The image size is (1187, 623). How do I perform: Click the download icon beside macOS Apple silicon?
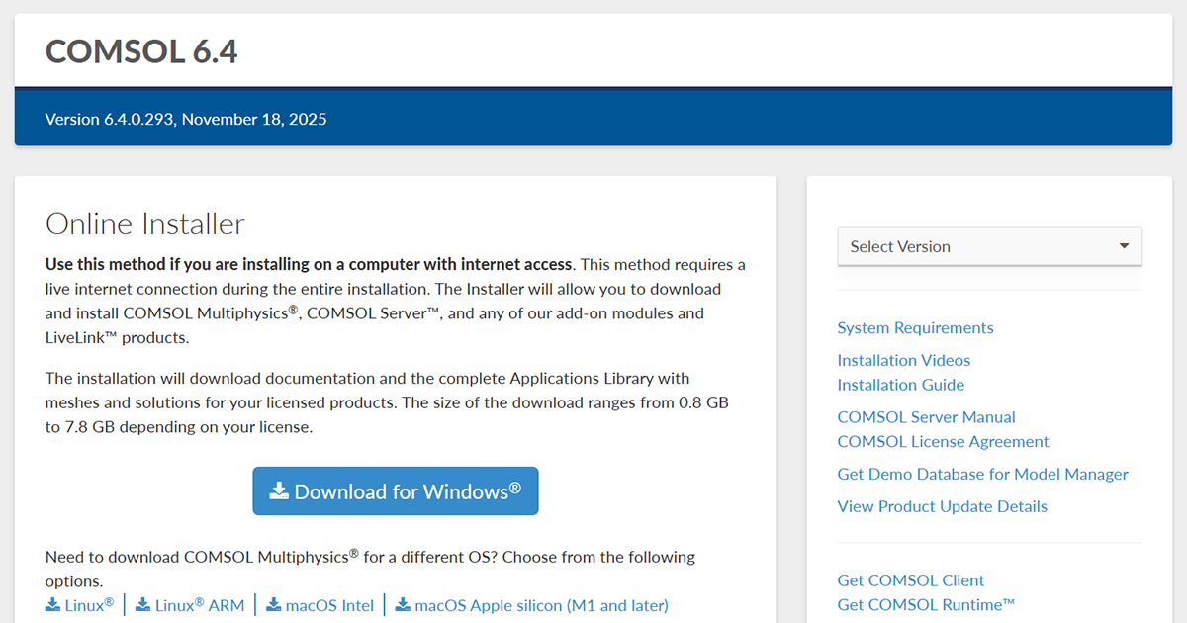tap(403, 604)
